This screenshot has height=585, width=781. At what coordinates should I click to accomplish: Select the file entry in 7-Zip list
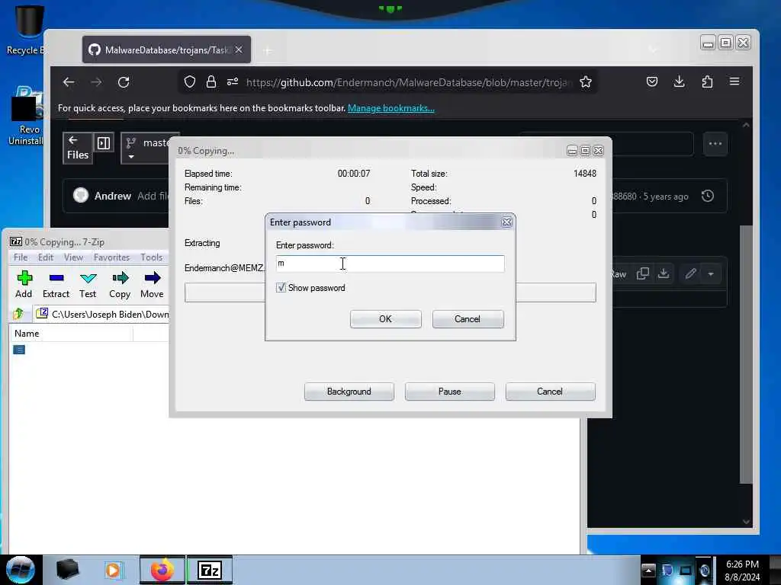point(19,350)
